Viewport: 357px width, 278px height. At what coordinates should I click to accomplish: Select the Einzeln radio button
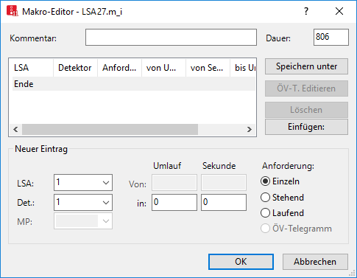coord(265,181)
